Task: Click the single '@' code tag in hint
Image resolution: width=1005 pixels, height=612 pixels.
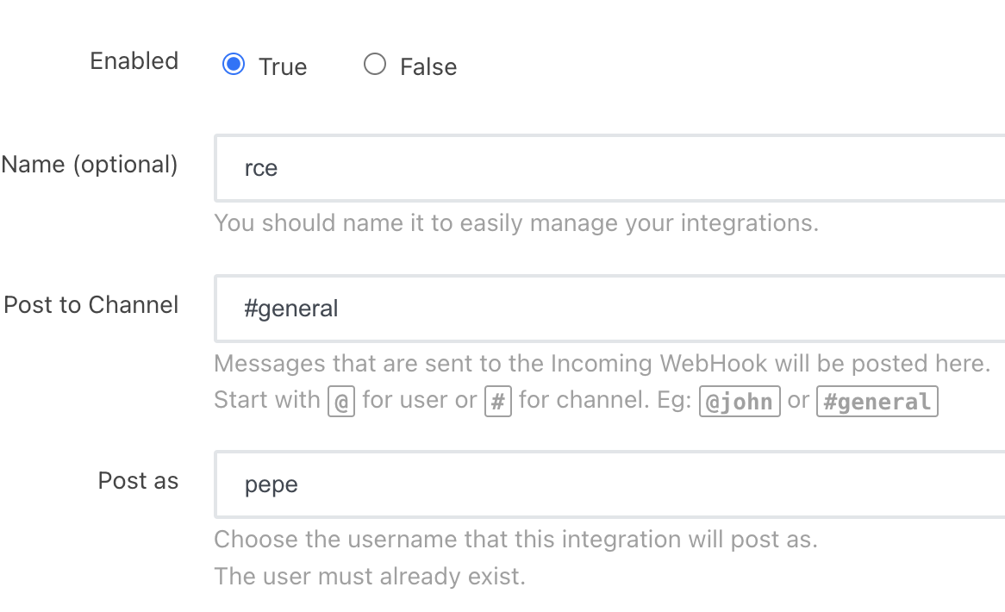Action: pos(341,402)
